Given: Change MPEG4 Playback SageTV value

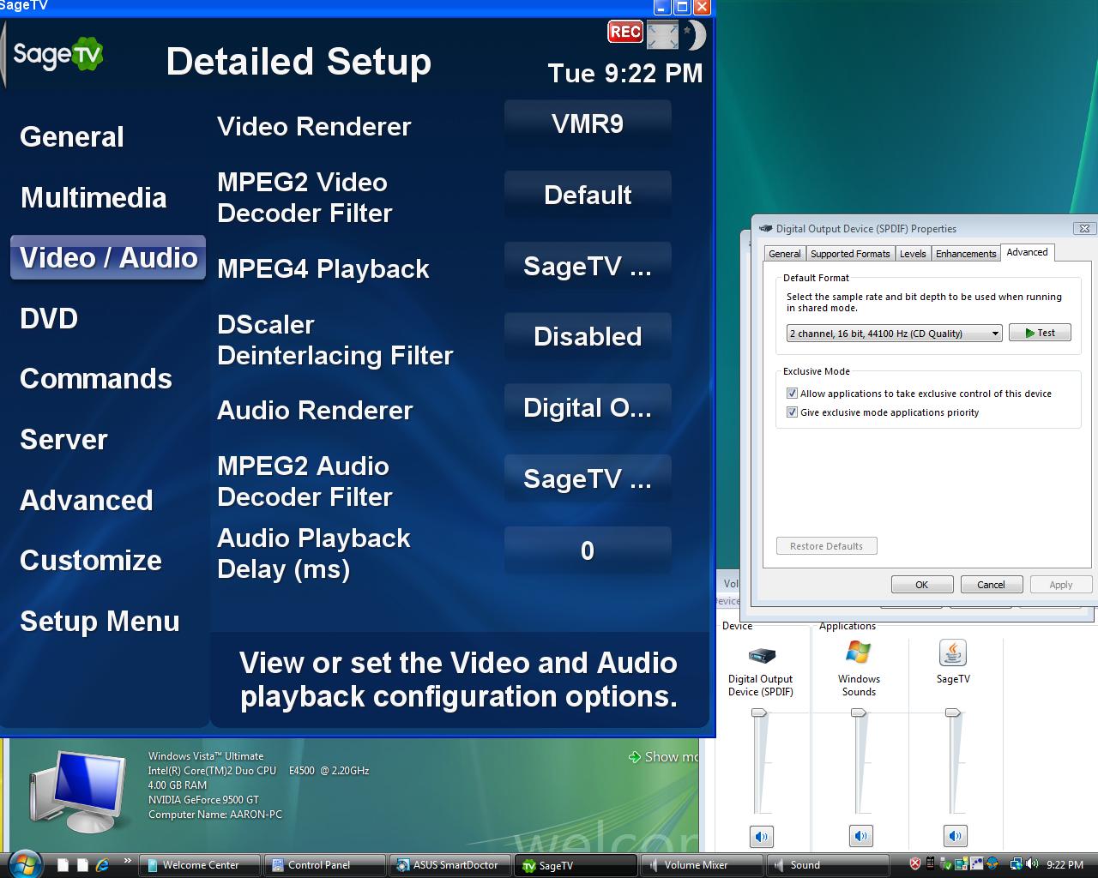Looking at the screenshot, I should coord(588,267).
